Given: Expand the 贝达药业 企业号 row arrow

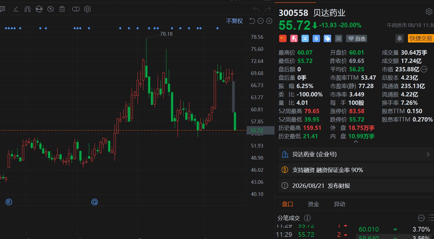Looking at the screenshot, I should (x=428, y=154).
